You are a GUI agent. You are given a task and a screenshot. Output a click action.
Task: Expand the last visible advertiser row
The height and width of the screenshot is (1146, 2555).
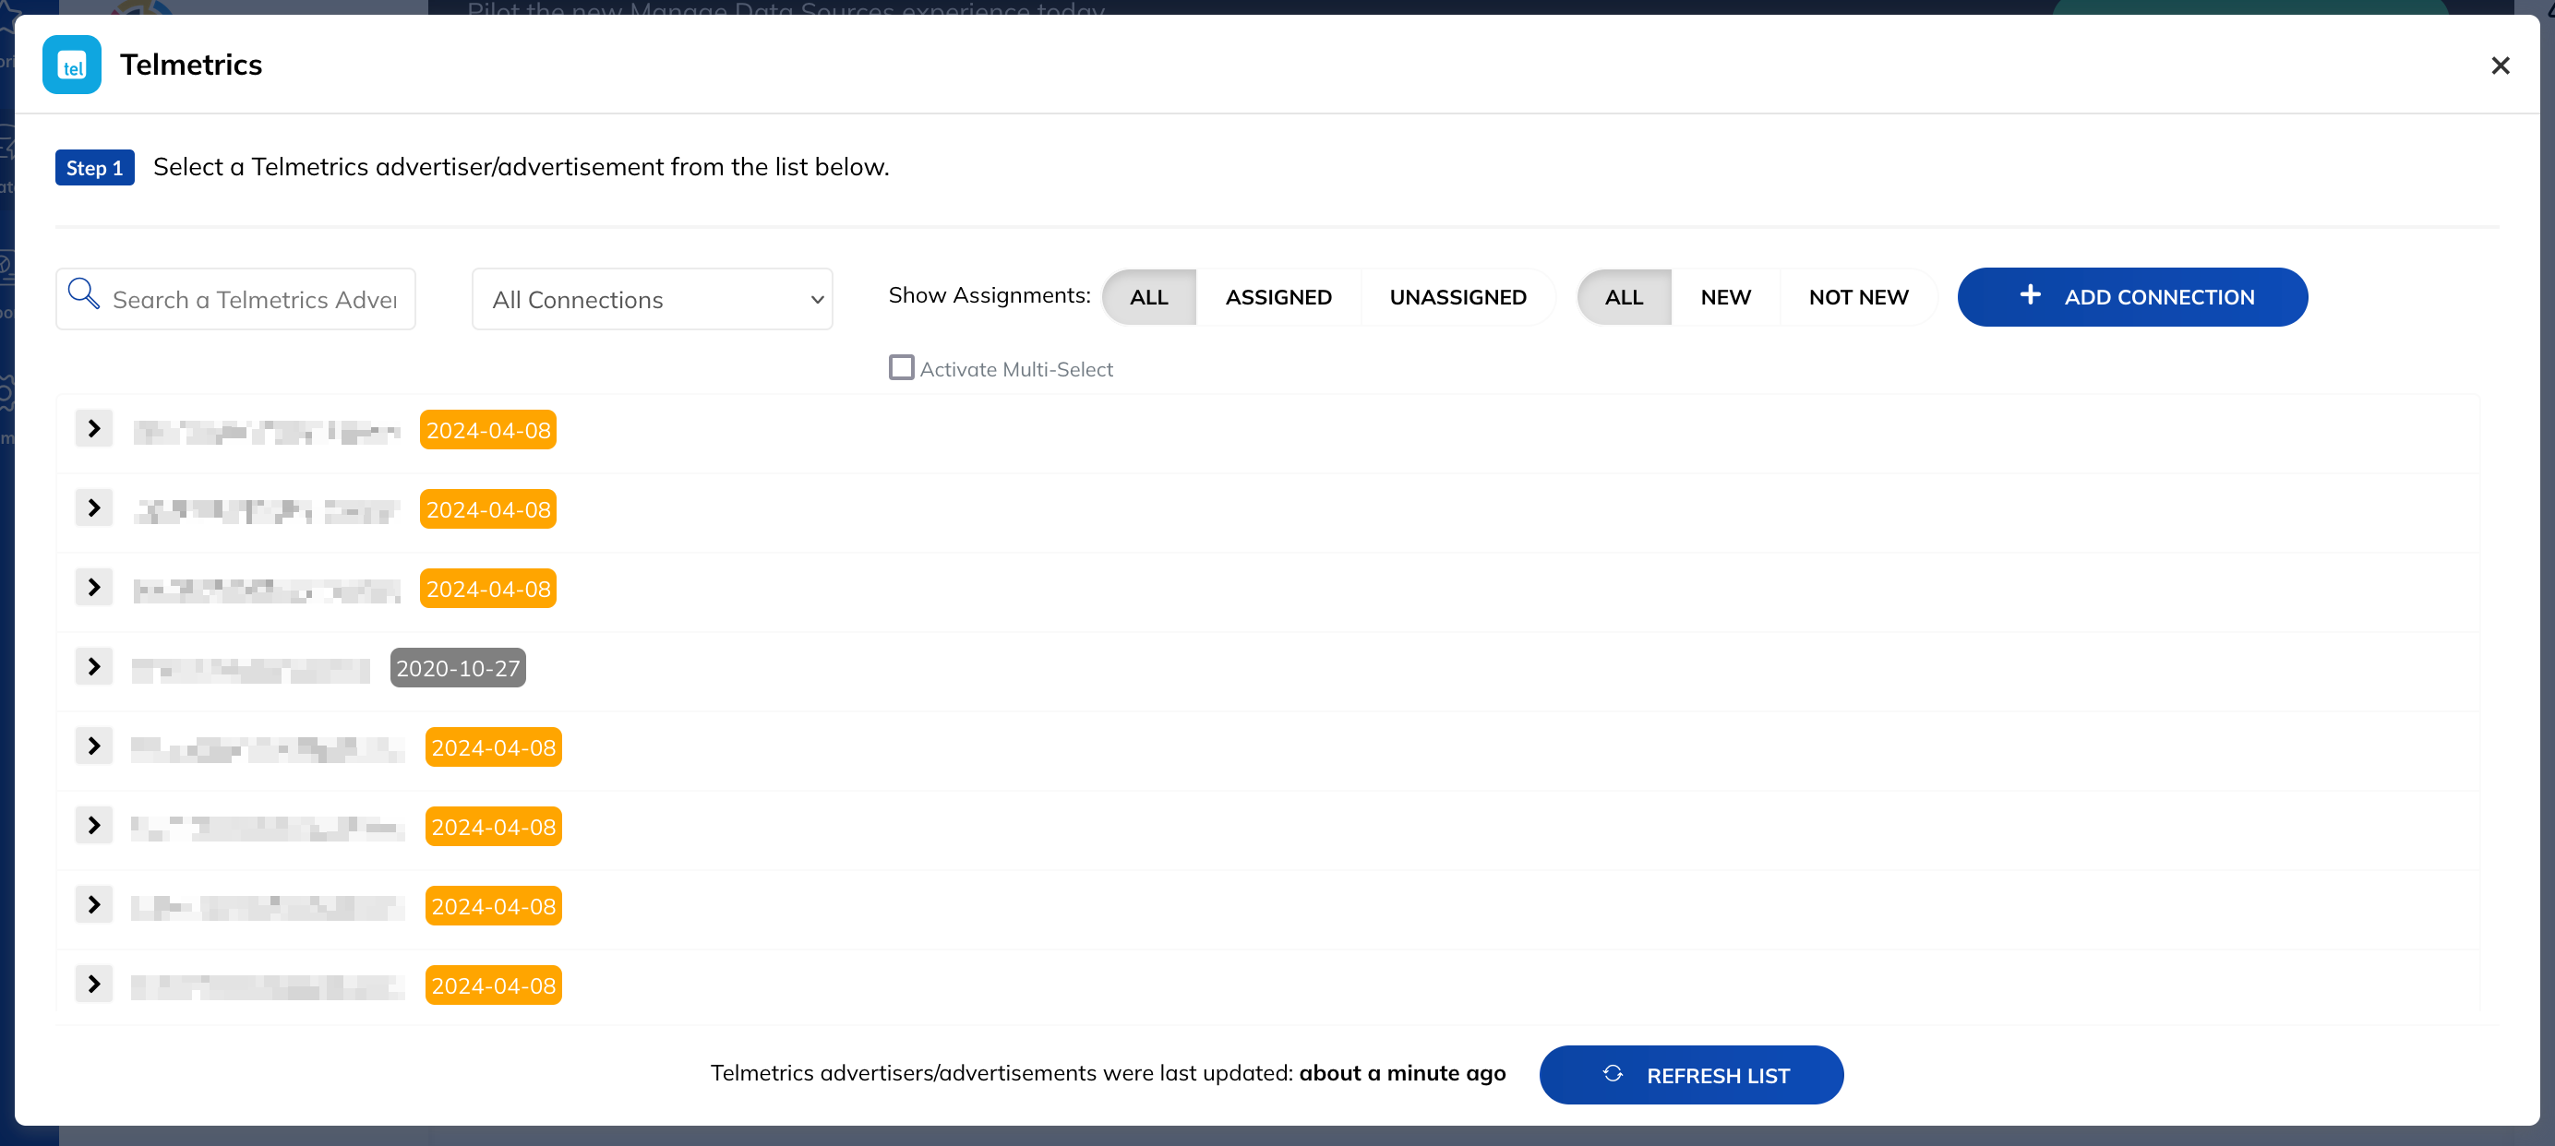tap(94, 985)
